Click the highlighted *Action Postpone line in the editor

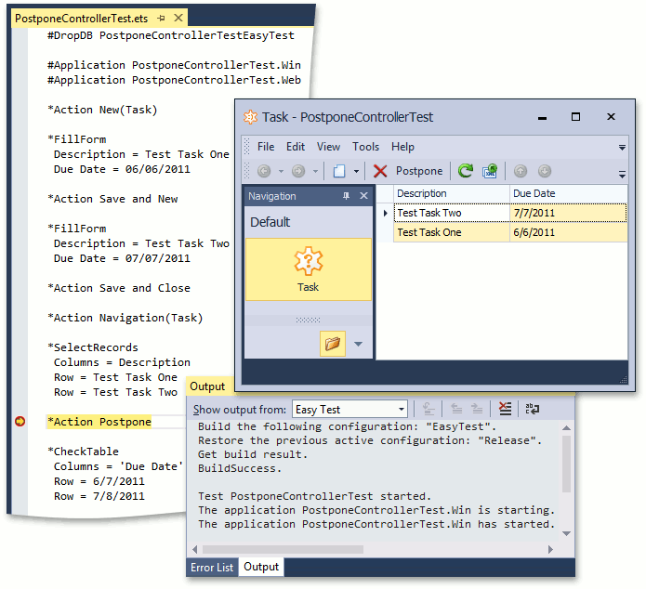click(99, 422)
